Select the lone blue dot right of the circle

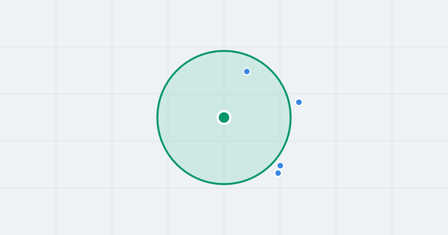pos(299,102)
